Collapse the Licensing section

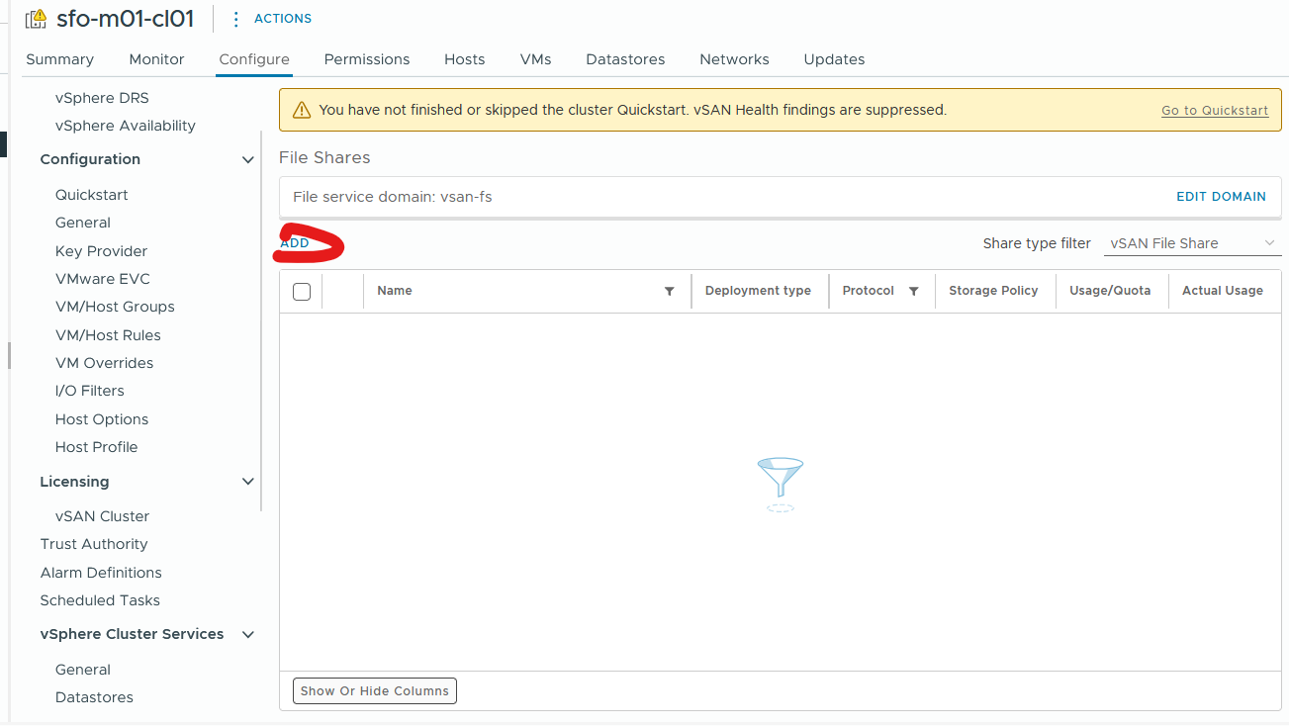pyautogui.click(x=247, y=482)
